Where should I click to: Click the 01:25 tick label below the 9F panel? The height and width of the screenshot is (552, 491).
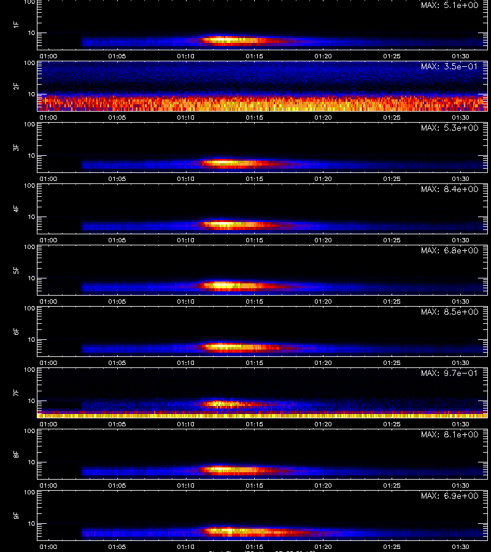tap(392, 546)
